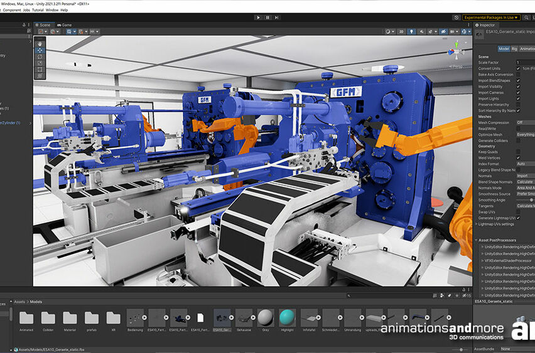The height and width of the screenshot is (353, 535).
Task: Select the combined Transform tool
Action: [x=40, y=76]
